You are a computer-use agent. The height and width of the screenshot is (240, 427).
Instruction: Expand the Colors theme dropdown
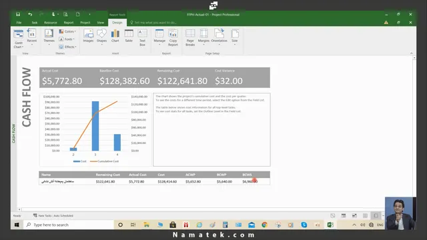click(x=67, y=31)
